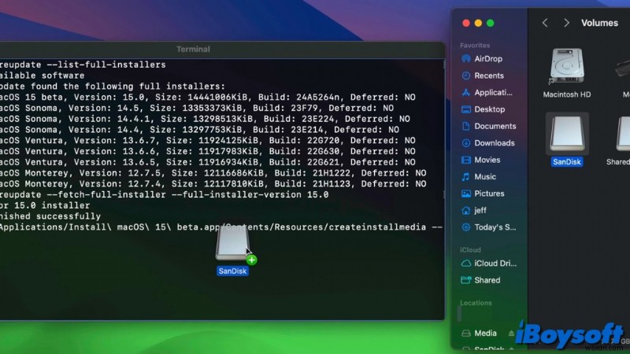The width and height of the screenshot is (630, 354).
Task: Click the iCloud section header
Action: pyautogui.click(x=470, y=249)
